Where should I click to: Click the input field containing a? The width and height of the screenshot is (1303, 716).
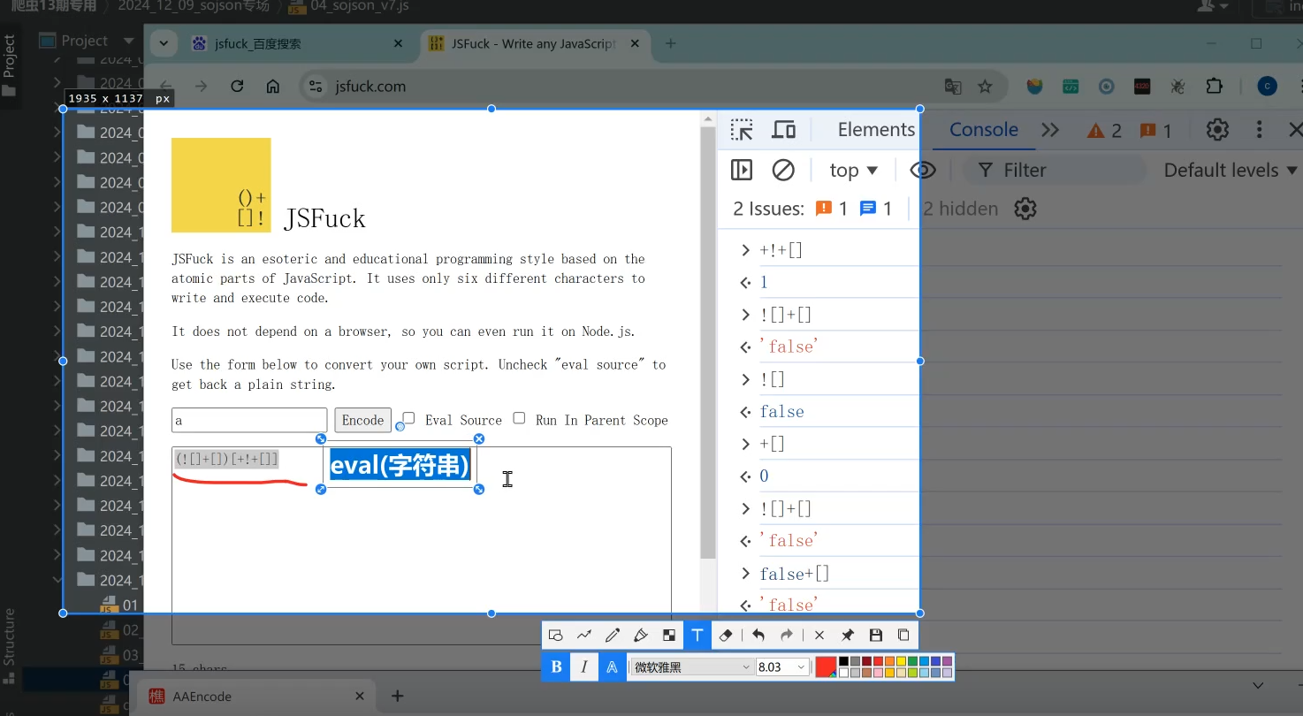tap(249, 420)
